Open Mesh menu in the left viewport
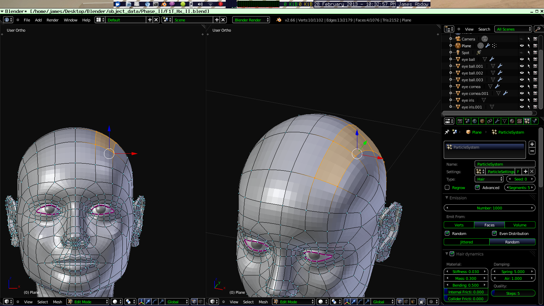The width and height of the screenshot is (544, 306). 57,302
